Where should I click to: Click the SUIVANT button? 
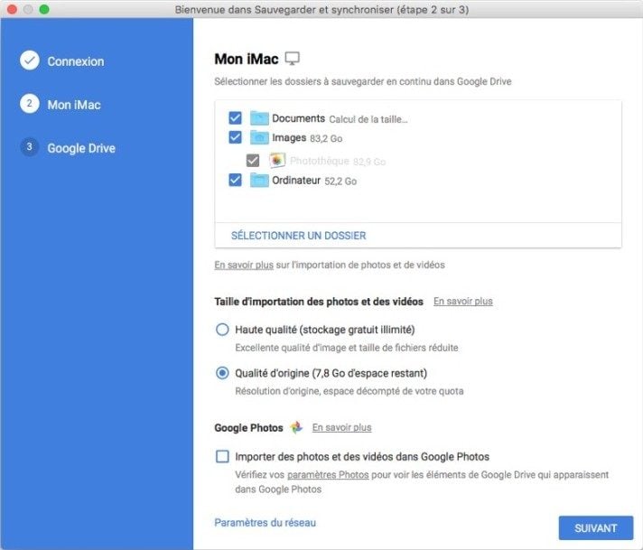point(596,527)
